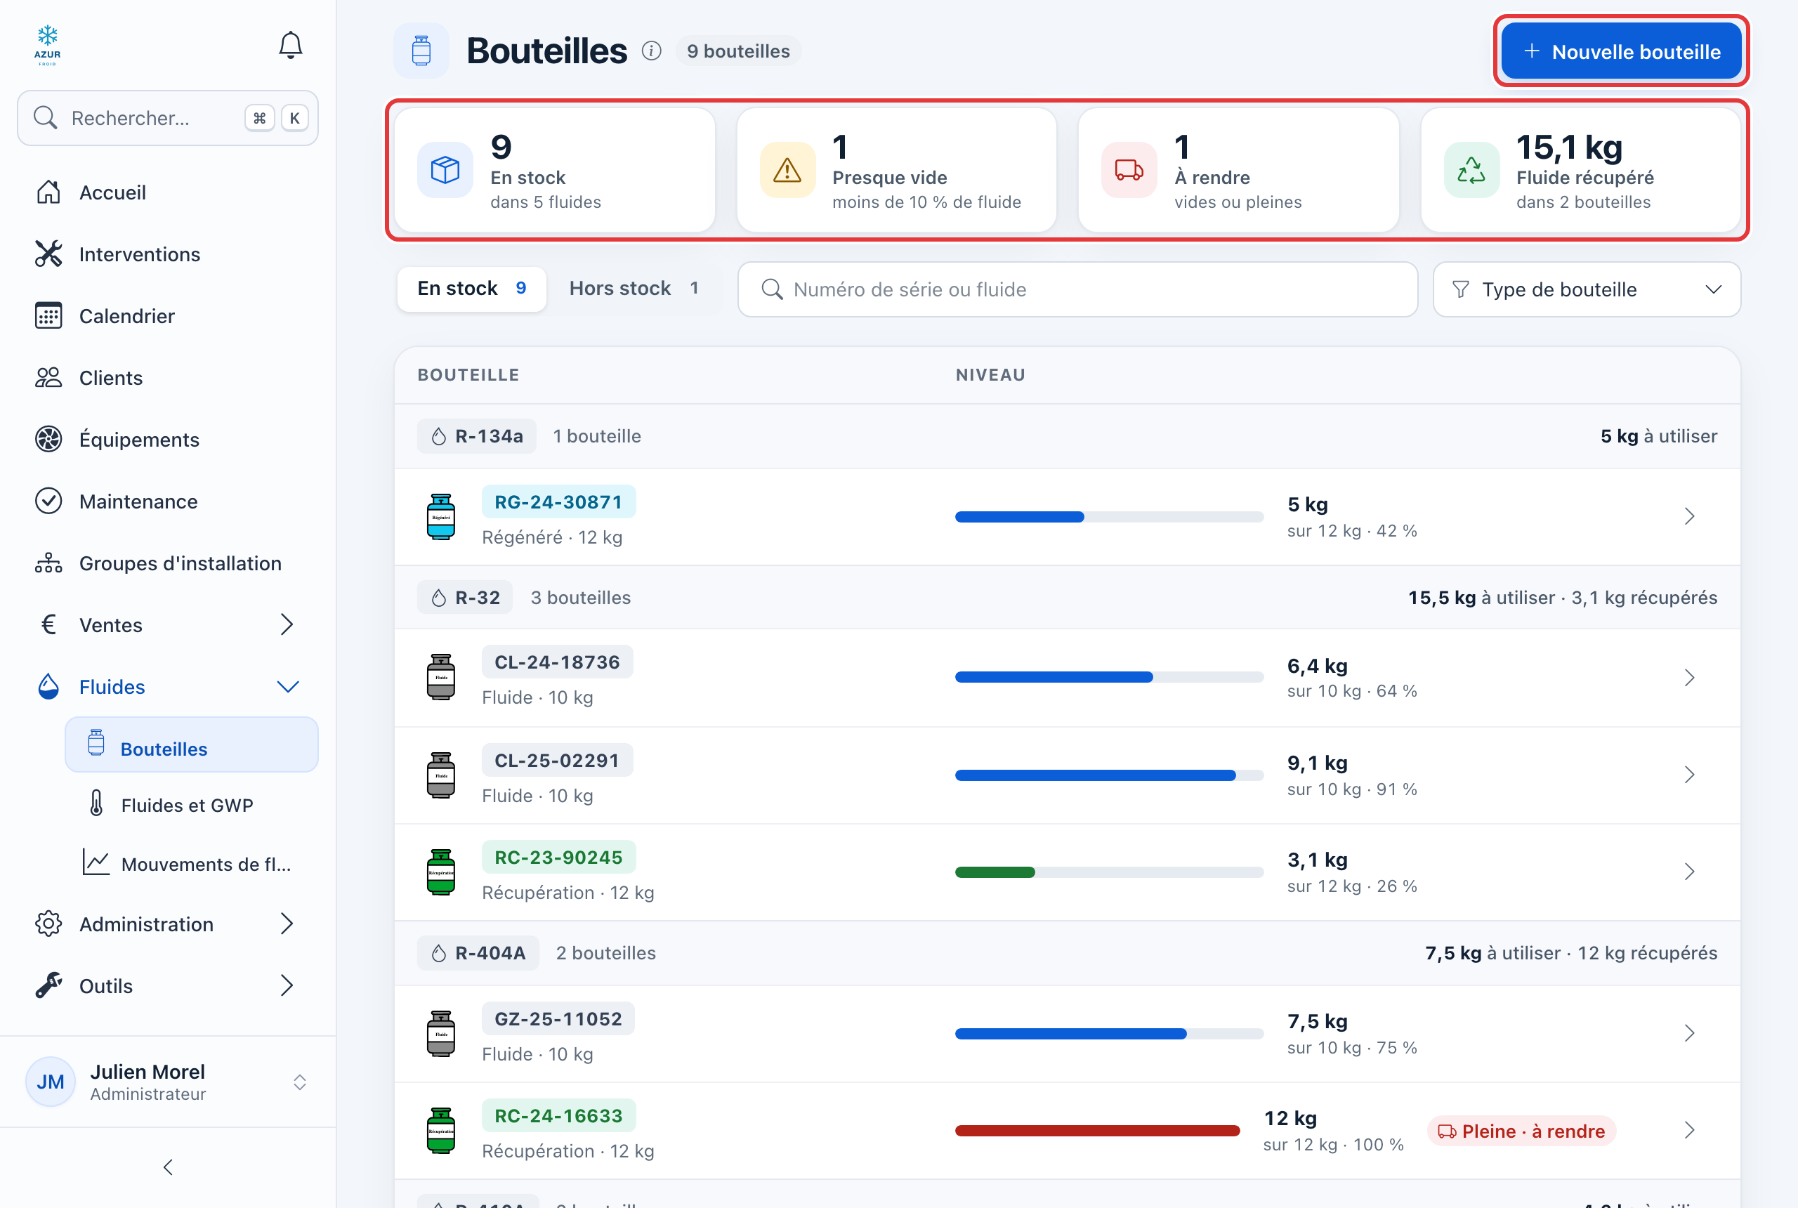Click the info icon beside Bouteilles title

click(x=652, y=51)
